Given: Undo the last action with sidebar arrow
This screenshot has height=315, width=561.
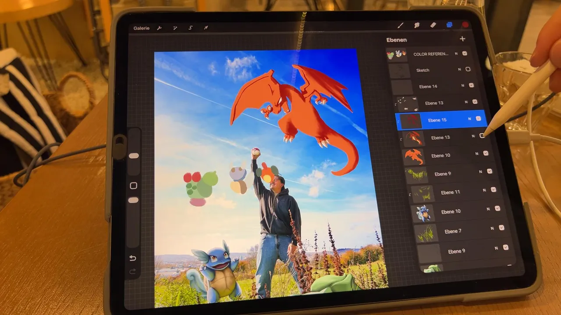Looking at the screenshot, I should [133, 259].
